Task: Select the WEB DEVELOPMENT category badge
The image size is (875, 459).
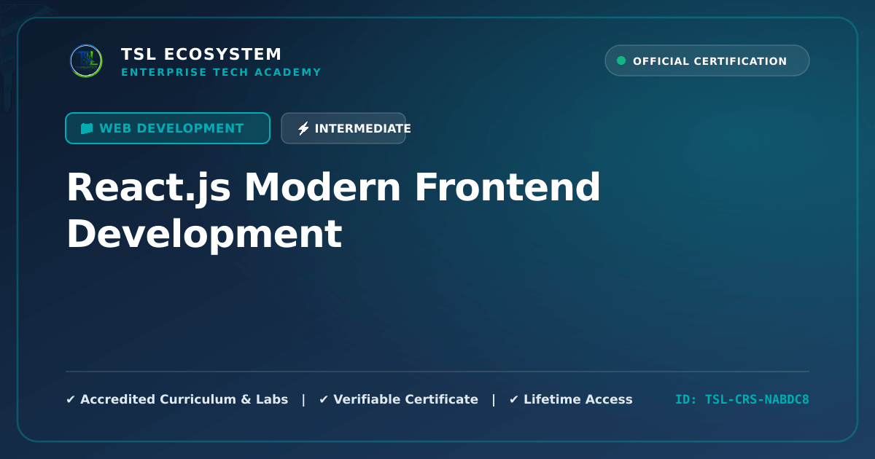Action: pos(168,128)
